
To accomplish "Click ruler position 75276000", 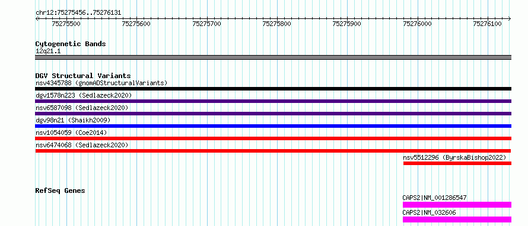I will tap(417, 24).
